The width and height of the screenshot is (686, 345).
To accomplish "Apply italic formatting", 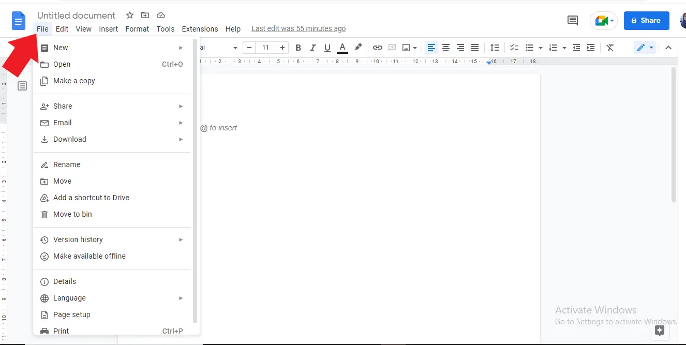I will coord(312,47).
